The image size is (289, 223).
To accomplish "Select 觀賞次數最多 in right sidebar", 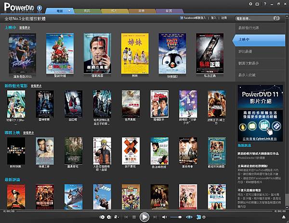I will click(260, 63).
